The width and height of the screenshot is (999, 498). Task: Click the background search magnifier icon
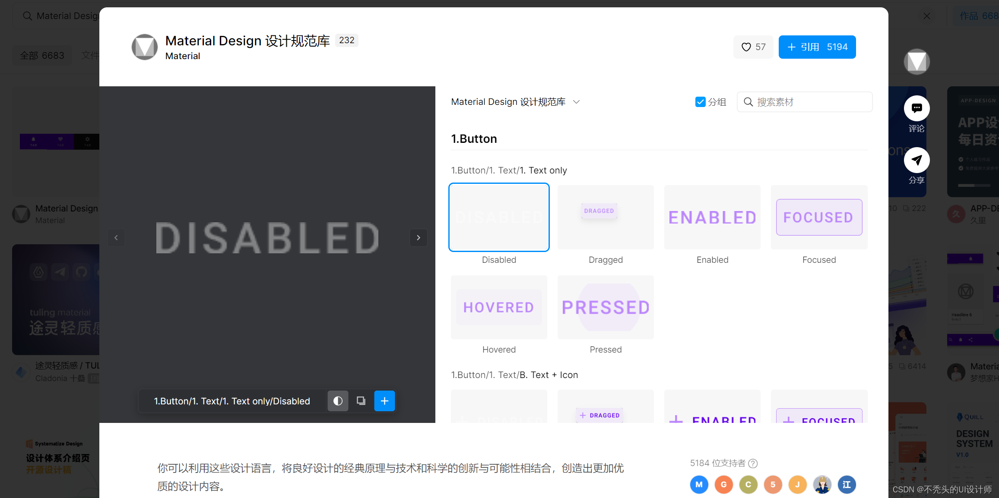[x=27, y=16]
